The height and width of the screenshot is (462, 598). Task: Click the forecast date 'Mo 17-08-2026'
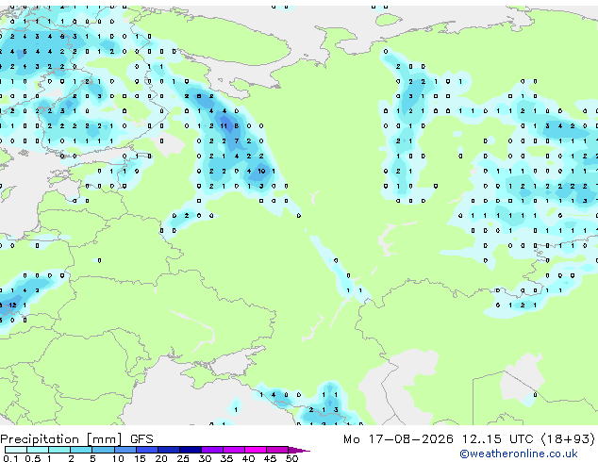click(398, 439)
